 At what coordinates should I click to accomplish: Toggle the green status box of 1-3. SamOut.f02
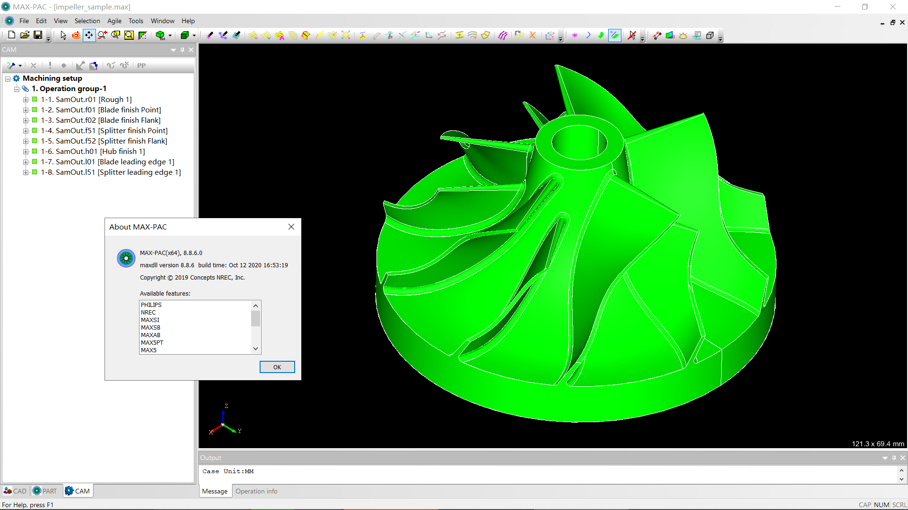click(35, 120)
